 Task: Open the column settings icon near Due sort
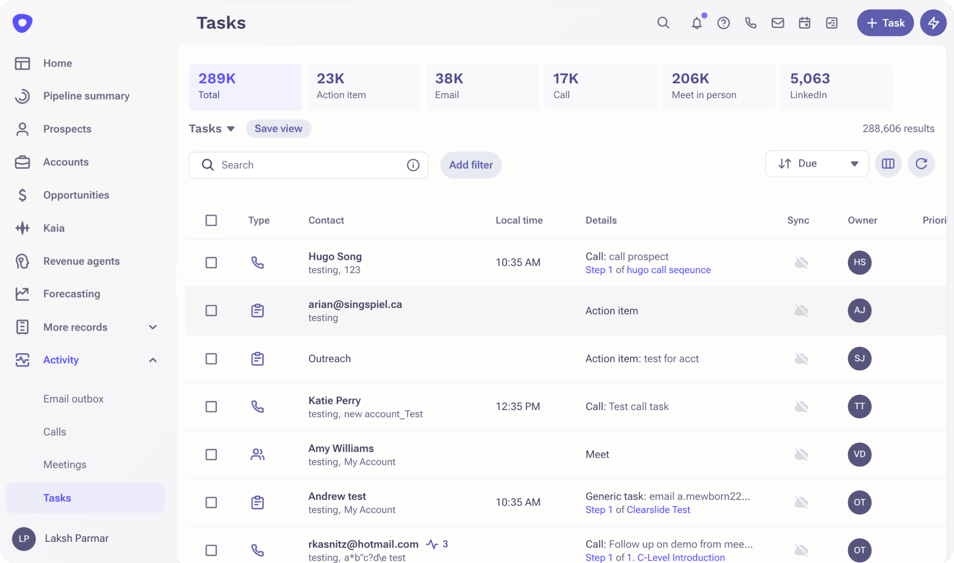pos(888,163)
